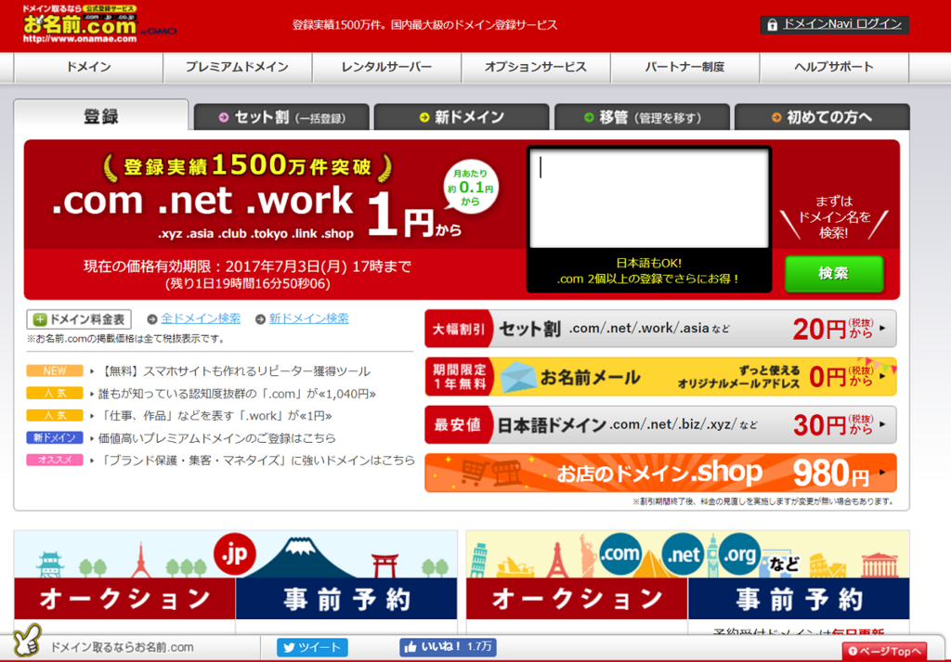Jump up with the ページTopへ button
The image size is (951, 662).
tap(885, 652)
